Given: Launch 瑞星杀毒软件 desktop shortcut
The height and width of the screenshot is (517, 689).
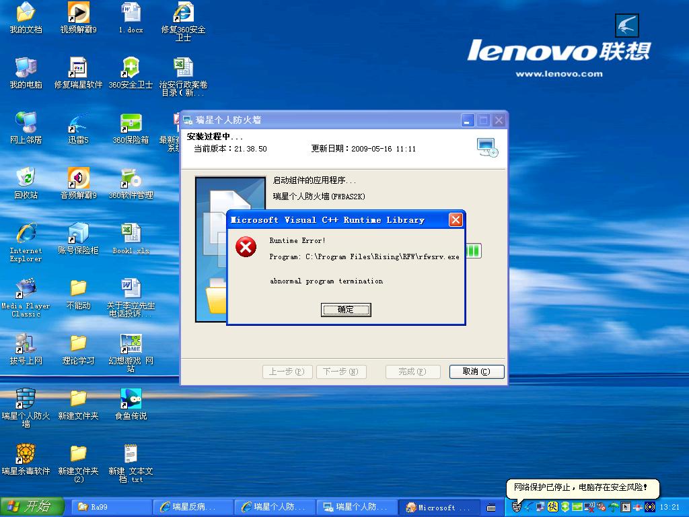Looking at the screenshot, I should coord(26,459).
